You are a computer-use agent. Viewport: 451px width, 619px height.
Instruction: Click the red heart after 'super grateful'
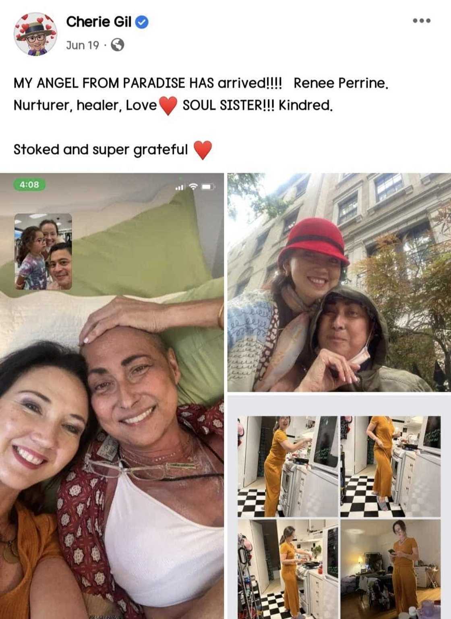[203, 150]
